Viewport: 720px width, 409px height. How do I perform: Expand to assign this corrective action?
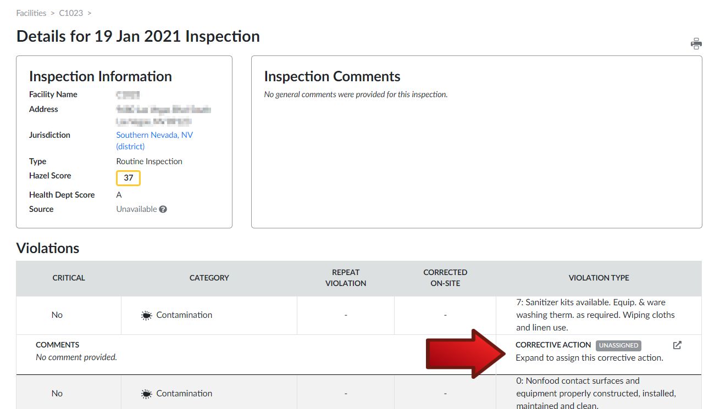(x=589, y=357)
